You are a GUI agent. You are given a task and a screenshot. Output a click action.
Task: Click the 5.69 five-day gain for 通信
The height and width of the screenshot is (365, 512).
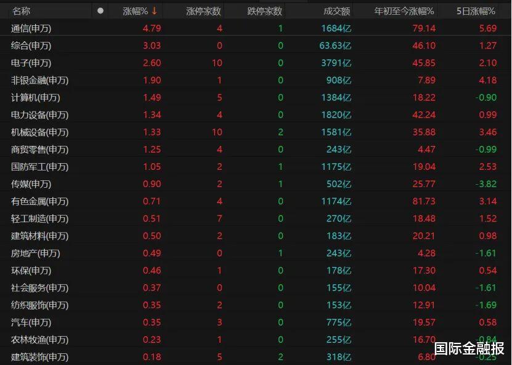point(488,28)
